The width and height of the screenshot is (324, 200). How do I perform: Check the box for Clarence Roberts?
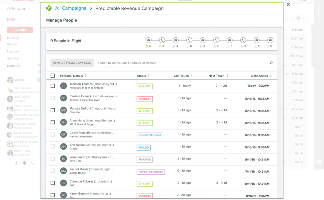53,183
